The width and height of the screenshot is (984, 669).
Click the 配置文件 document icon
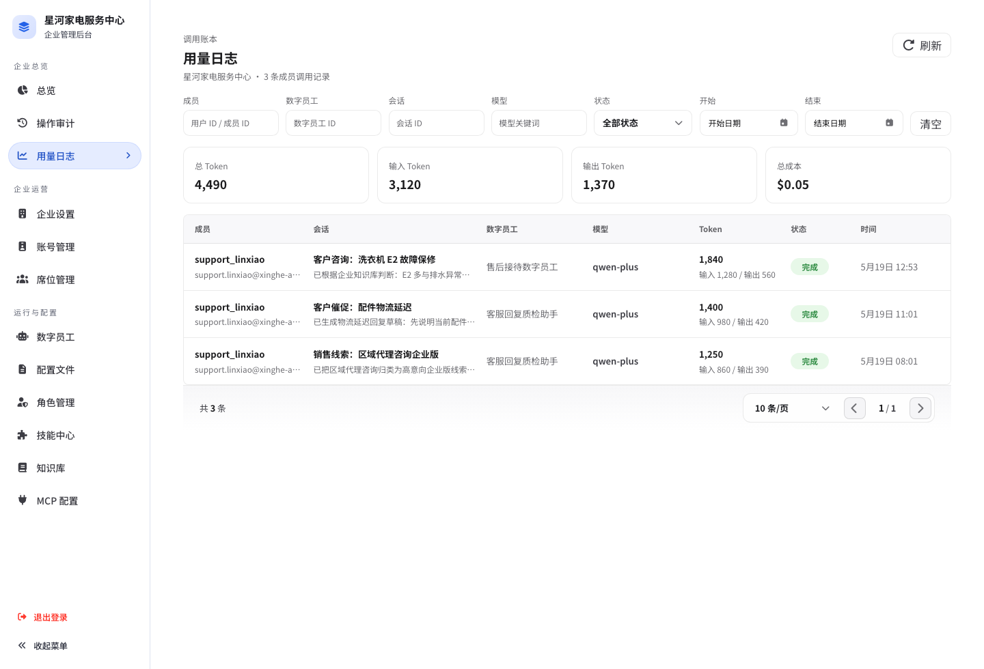(23, 369)
